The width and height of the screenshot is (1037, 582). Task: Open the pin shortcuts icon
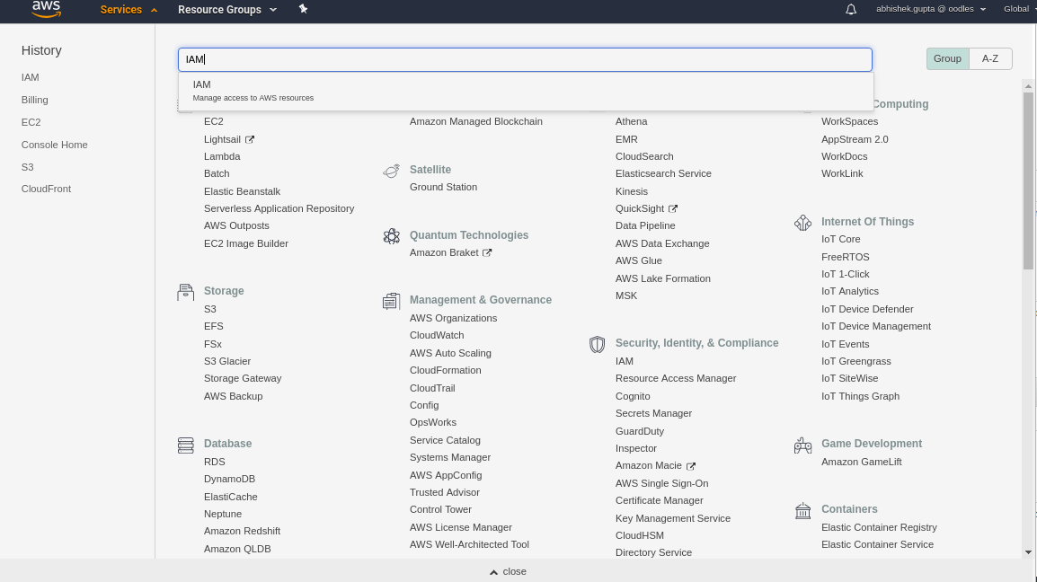[303, 9]
